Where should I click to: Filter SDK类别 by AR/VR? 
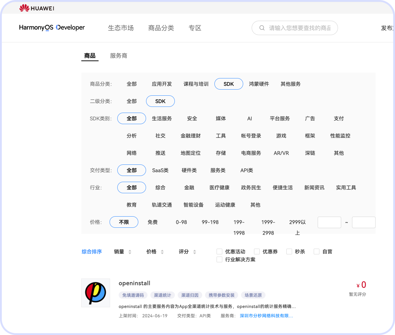(x=281, y=153)
